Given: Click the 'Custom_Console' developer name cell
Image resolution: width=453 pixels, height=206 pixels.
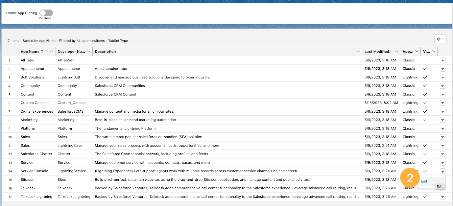Looking at the screenshot, I should (72, 103).
